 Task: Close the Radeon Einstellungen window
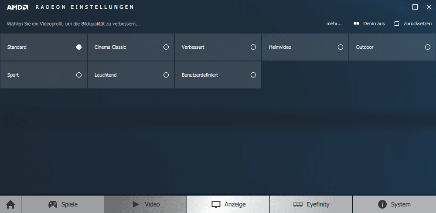pyautogui.click(x=429, y=7)
